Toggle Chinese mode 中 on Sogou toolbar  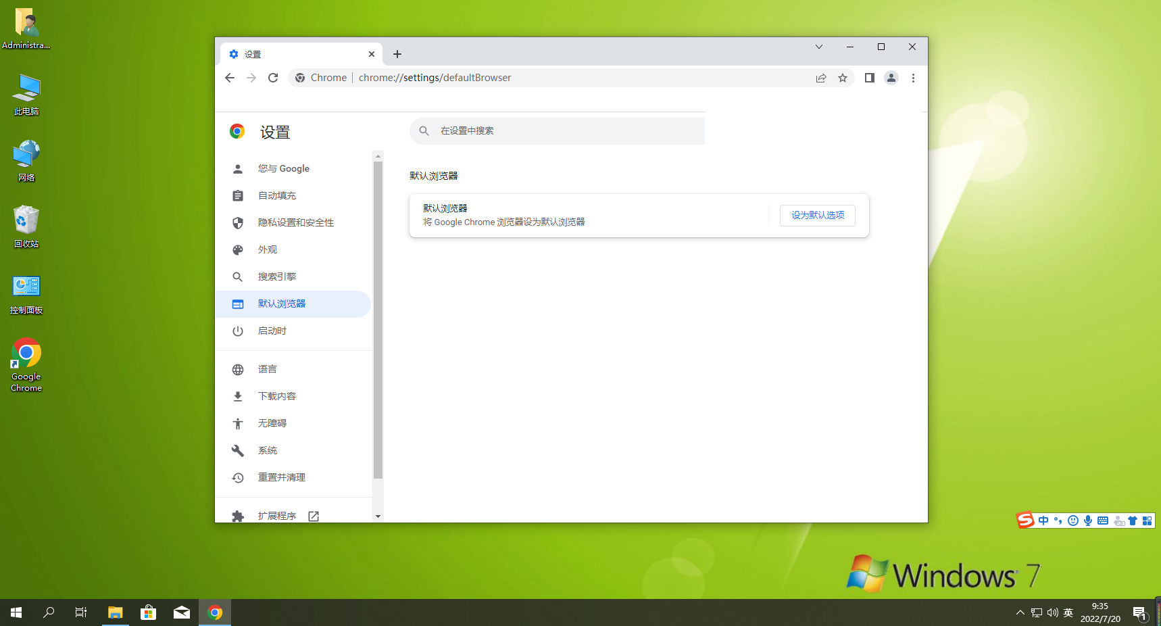pos(1043,521)
